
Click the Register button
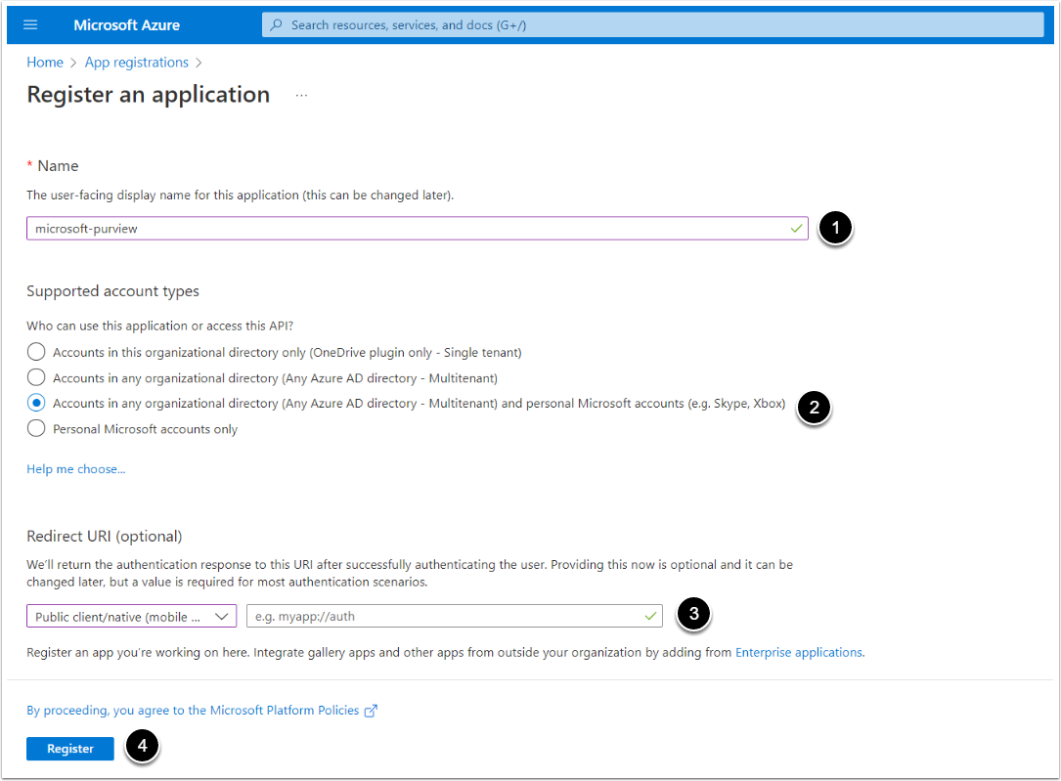[x=70, y=749]
